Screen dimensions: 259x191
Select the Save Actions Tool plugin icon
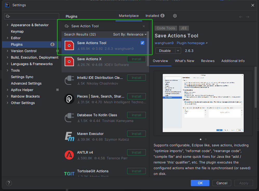[x=69, y=45]
